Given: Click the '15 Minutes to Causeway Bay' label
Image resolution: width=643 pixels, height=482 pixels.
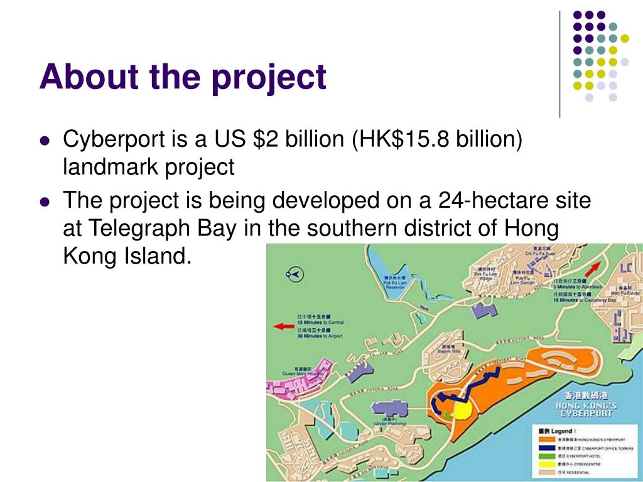Looking at the screenshot, I should (585, 301).
